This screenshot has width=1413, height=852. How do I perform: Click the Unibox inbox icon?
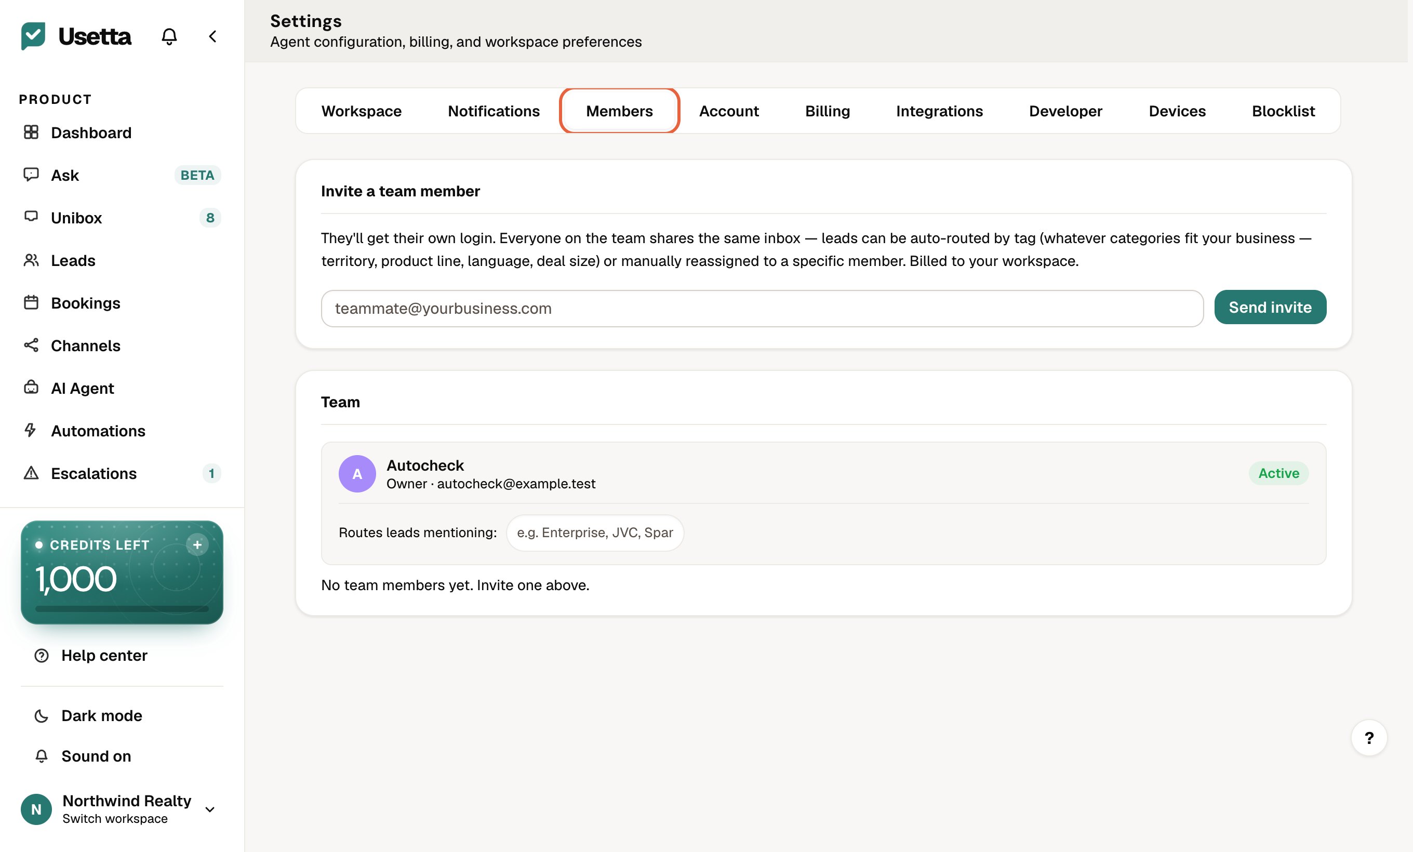(x=31, y=217)
